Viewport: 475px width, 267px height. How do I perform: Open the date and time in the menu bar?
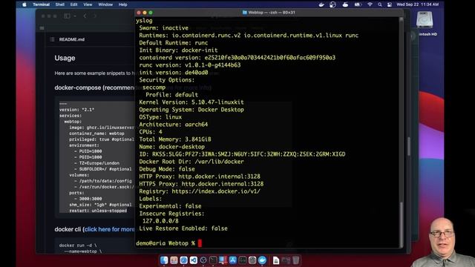[417, 4]
